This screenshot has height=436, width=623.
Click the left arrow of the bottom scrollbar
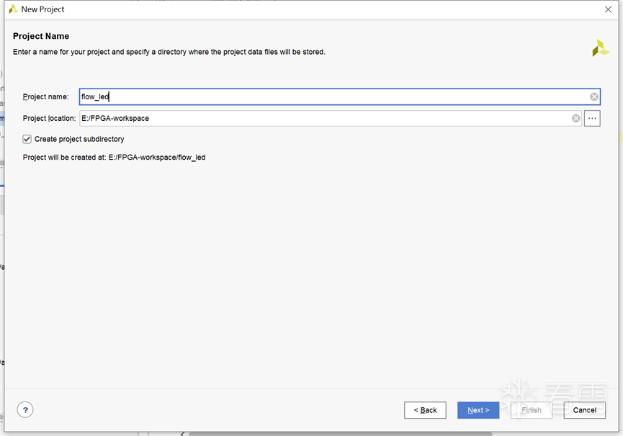pyautogui.click(x=182, y=433)
